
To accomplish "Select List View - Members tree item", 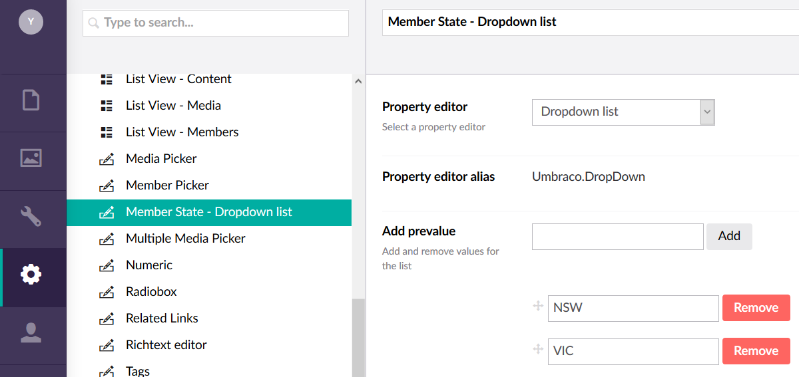I will pos(182,132).
